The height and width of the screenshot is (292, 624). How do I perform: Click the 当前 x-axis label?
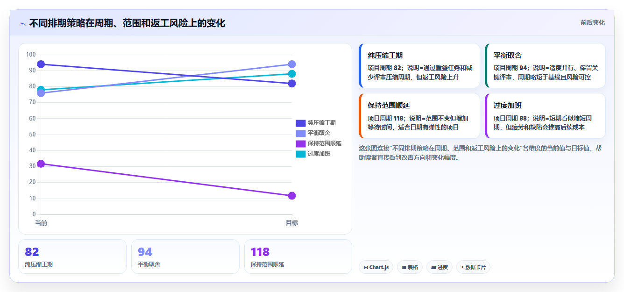point(41,223)
